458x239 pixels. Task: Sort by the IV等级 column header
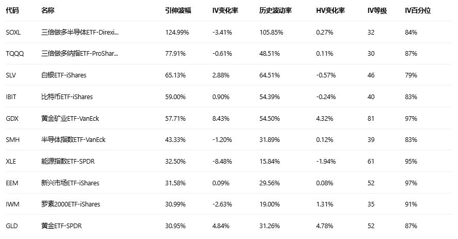pos(377,10)
